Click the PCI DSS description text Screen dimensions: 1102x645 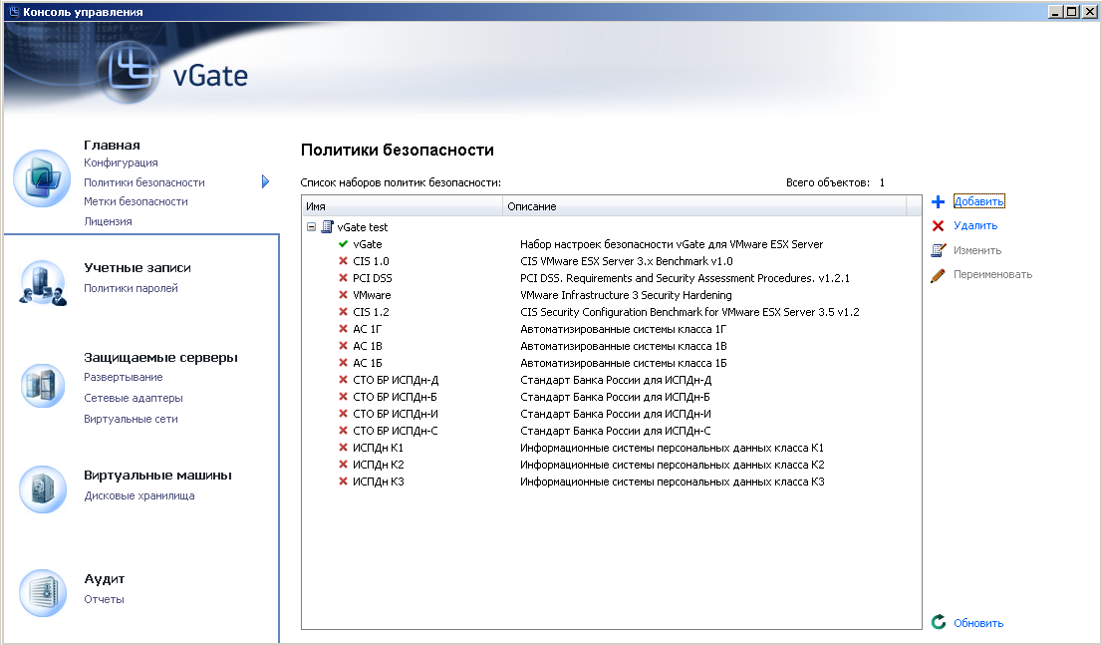point(685,278)
